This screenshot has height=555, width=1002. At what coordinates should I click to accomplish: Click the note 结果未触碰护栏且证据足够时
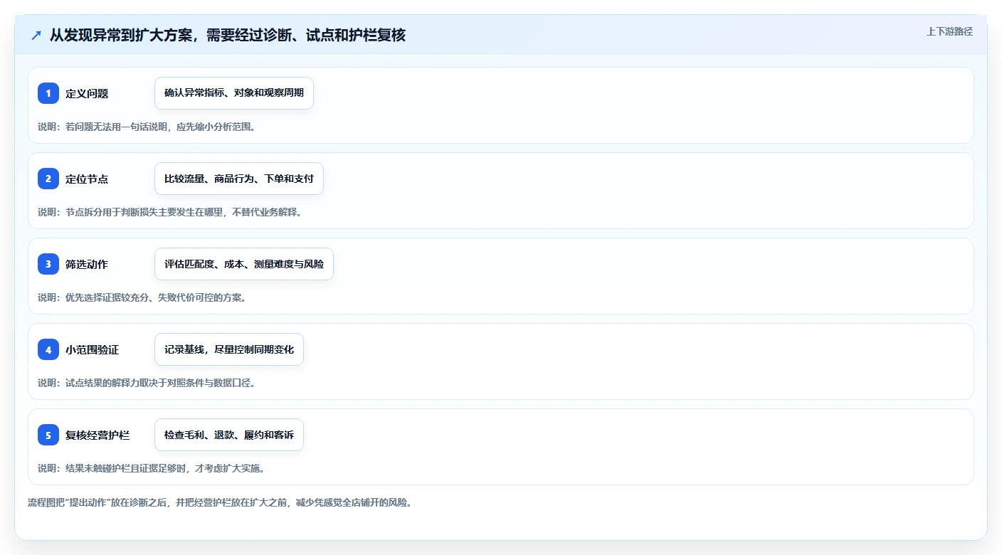click(x=152, y=468)
